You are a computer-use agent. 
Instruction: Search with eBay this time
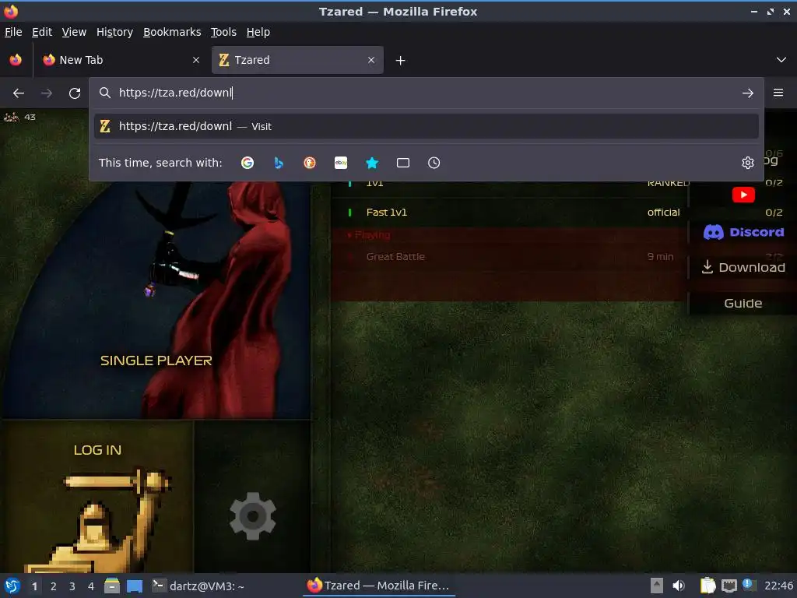click(341, 163)
